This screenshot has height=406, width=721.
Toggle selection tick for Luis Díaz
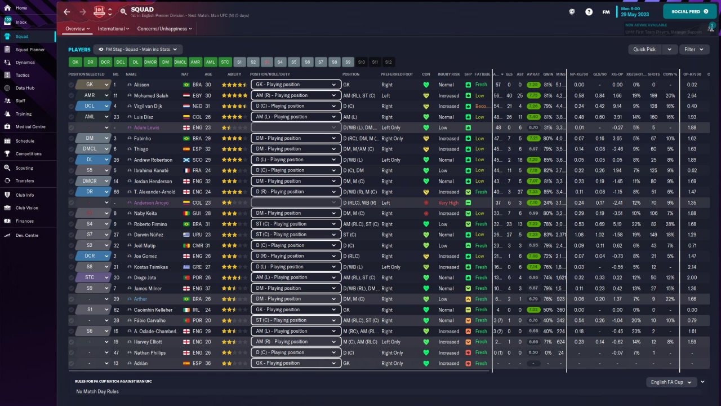click(x=72, y=117)
